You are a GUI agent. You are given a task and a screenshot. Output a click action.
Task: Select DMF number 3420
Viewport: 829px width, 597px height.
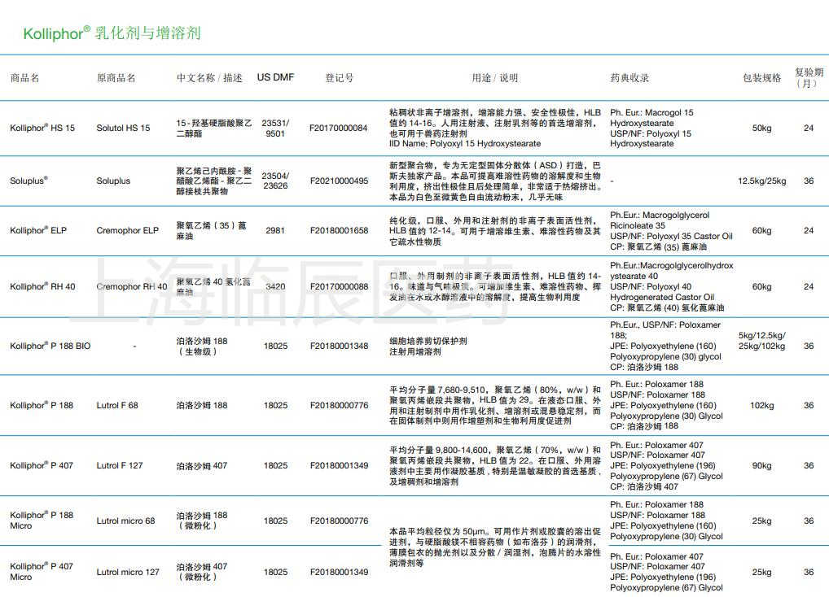pos(275,287)
